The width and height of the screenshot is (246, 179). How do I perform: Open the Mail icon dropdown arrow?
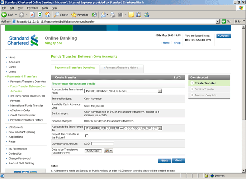tap(107, 15)
